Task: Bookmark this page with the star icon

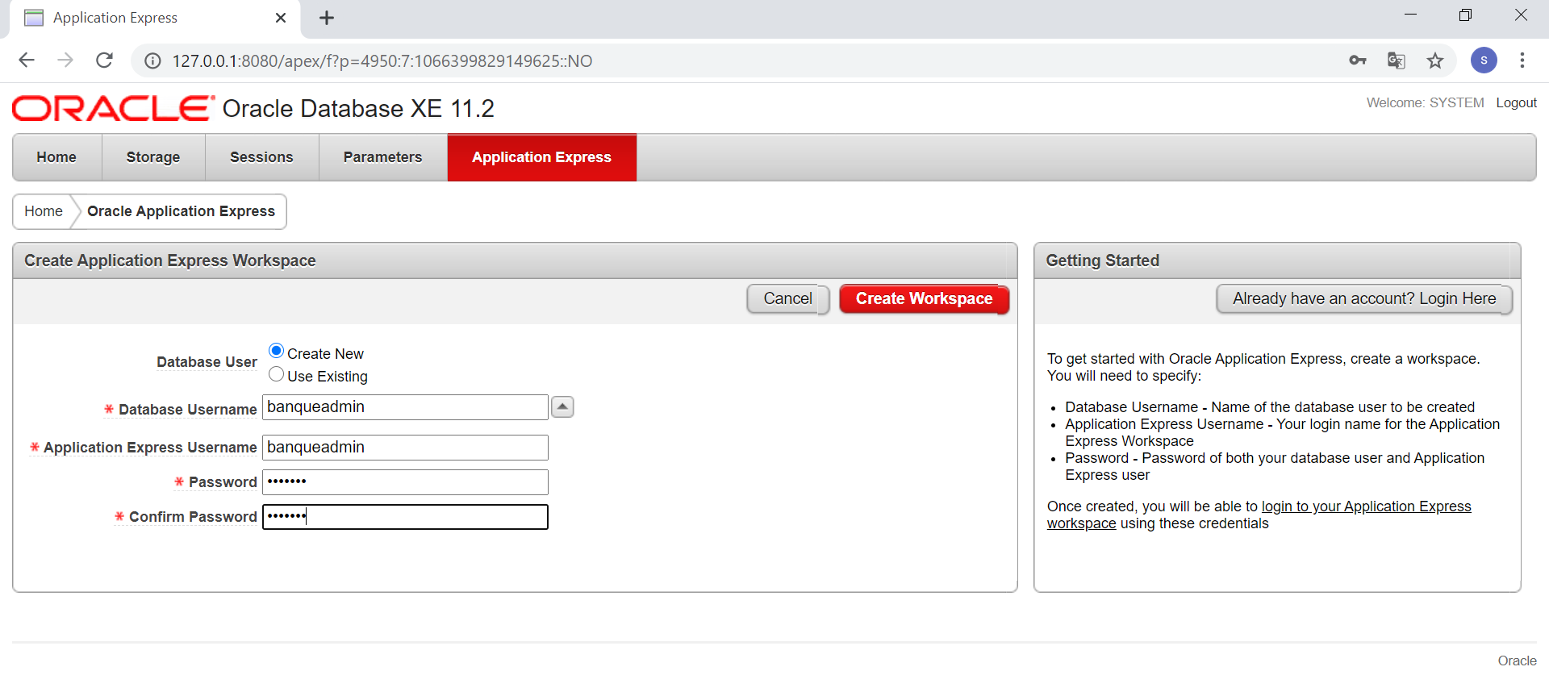Action: tap(1435, 60)
